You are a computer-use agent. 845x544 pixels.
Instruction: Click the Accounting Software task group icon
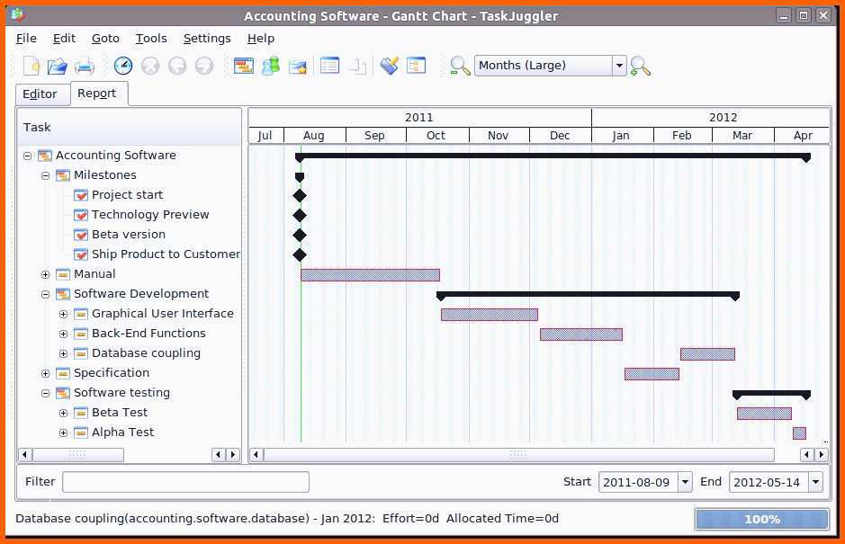[x=45, y=156]
